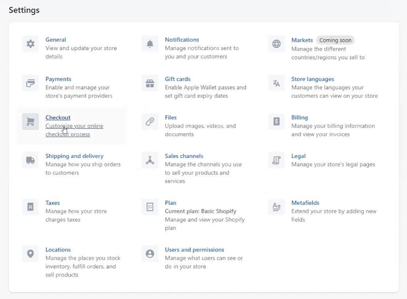Click the Locations pin icon
Image resolution: width=407 pixels, height=299 pixels.
point(30,254)
